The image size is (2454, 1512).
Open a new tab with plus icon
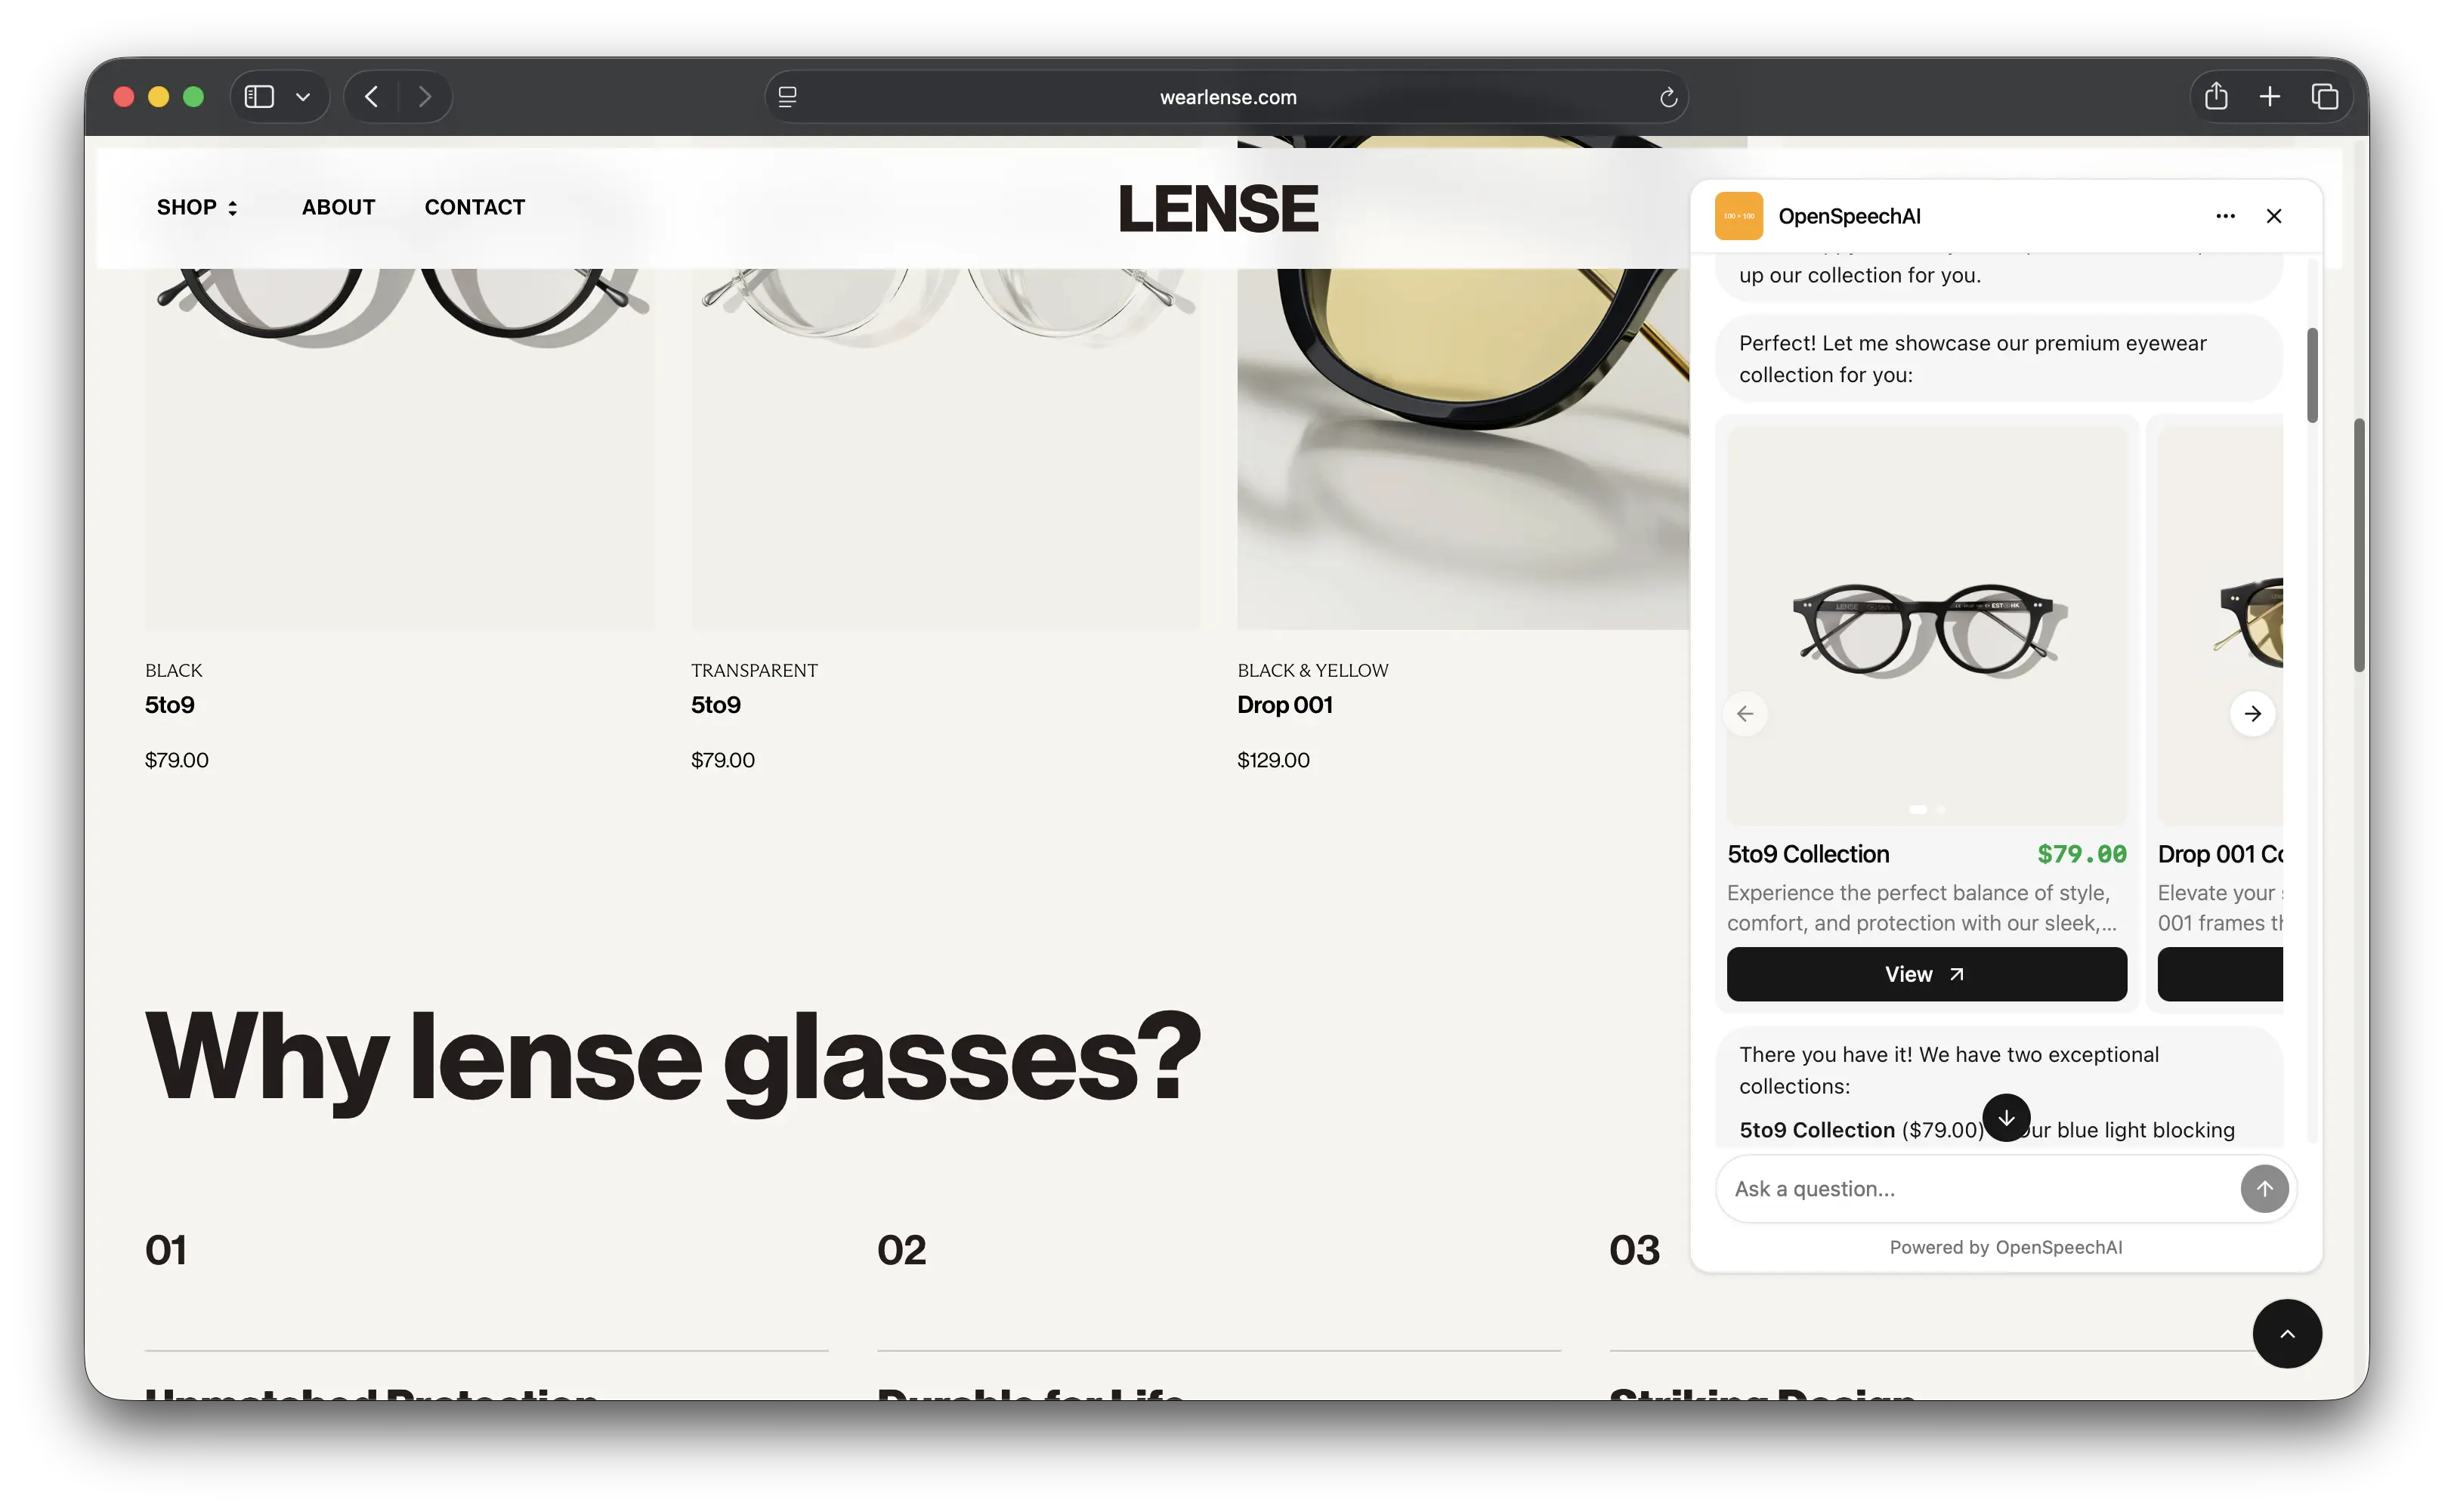point(2270,97)
